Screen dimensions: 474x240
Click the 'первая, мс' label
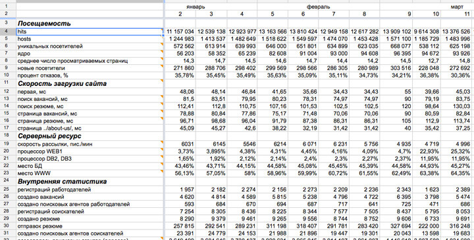click(90, 92)
